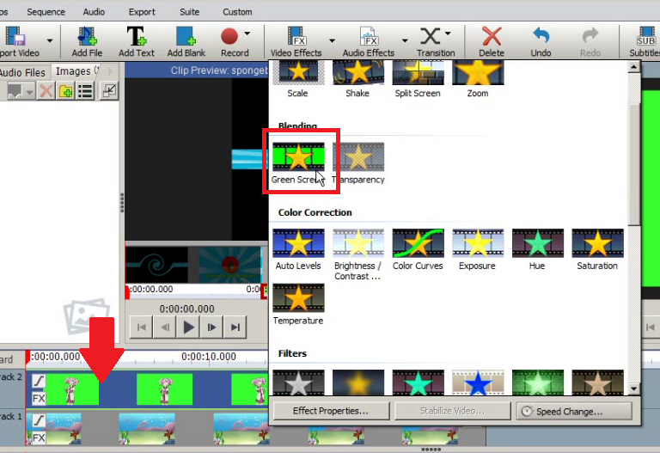Click the Stabilize Video button
The image size is (660, 453).
[x=453, y=411]
